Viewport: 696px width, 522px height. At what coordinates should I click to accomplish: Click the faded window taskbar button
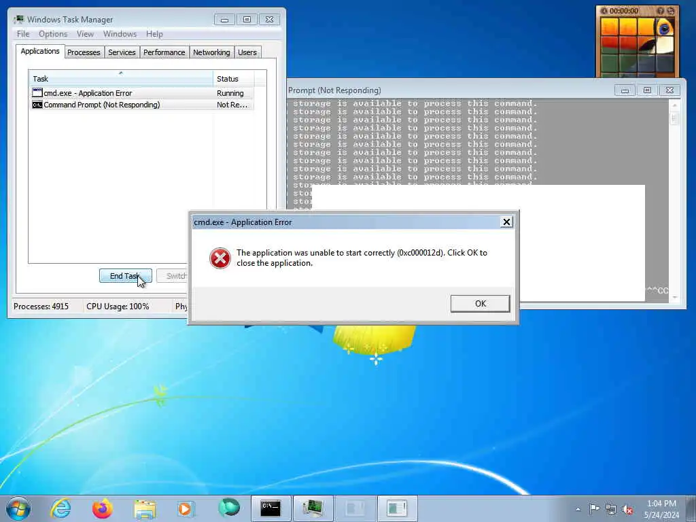[355, 508]
